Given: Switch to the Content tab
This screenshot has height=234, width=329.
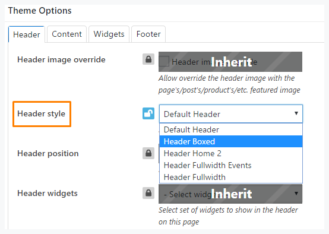Looking at the screenshot, I should pyautogui.click(x=67, y=34).
